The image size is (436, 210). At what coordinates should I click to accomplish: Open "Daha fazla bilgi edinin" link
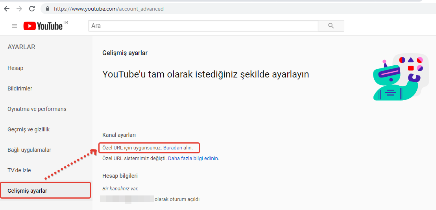click(193, 158)
